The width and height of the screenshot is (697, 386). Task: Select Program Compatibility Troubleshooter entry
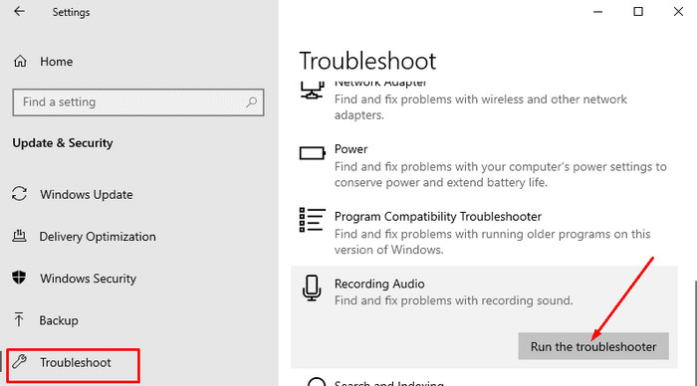484,233
